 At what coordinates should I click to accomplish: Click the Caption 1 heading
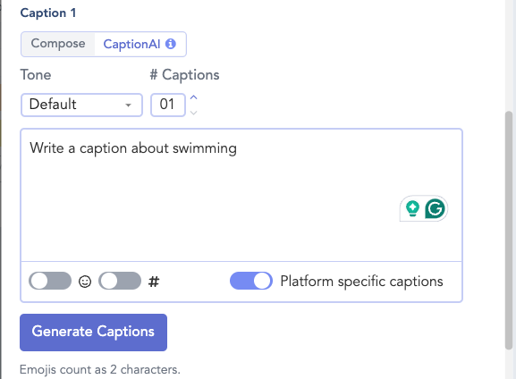pos(48,13)
